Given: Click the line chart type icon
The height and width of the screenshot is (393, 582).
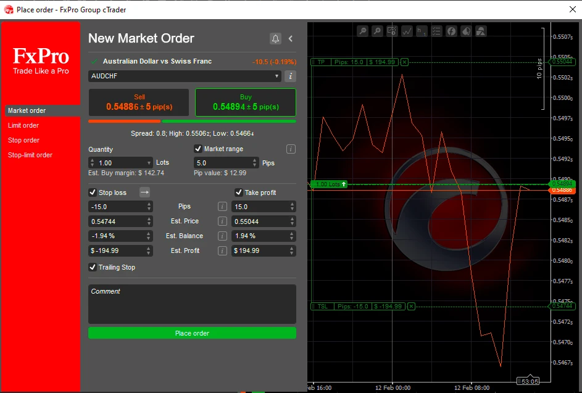Looking at the screenshot, I should point(407,31).
